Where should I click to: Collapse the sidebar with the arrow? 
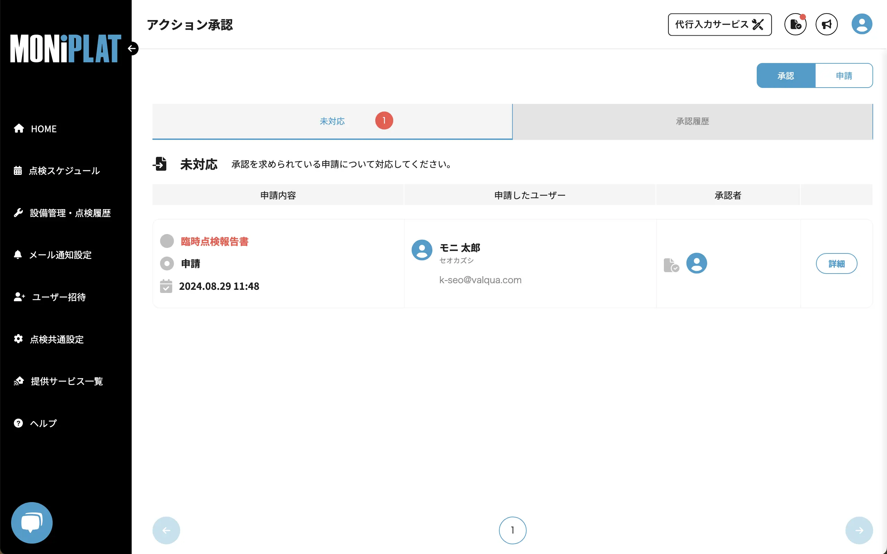(x=132, y=48)
